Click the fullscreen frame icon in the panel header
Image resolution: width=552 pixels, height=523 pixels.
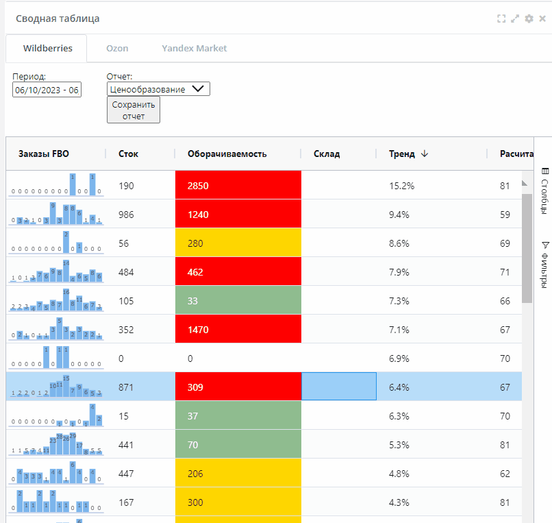tap(501, 19)
